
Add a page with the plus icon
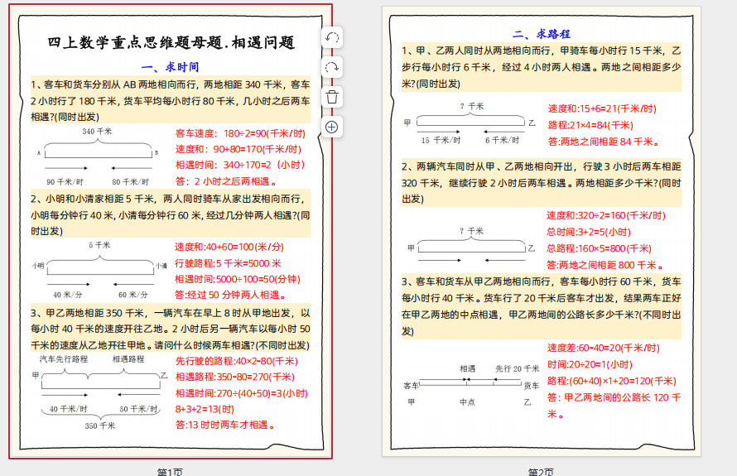[x=331, y=127]
